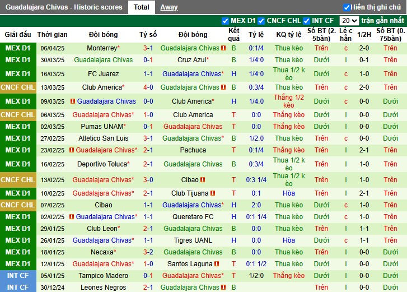Screen dimensions: 407x292
Task: Switch to the Total tab
Action: click(x=142, y=7)
